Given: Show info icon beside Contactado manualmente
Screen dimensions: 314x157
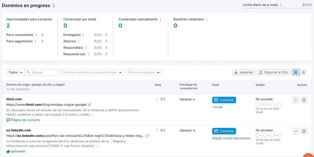Looking at the screenshot, I should (x=161, y=19).
